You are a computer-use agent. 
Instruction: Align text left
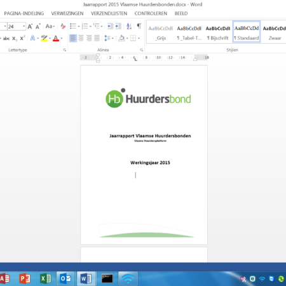pyautogui.click(x=73, y=38)
